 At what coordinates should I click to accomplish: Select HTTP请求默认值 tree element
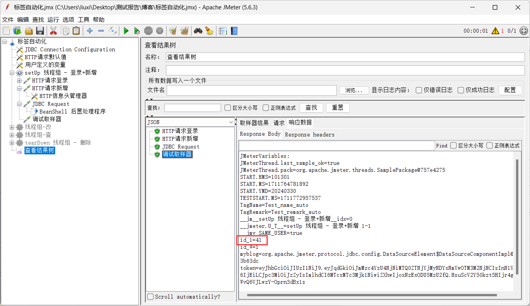click(45, 57)
